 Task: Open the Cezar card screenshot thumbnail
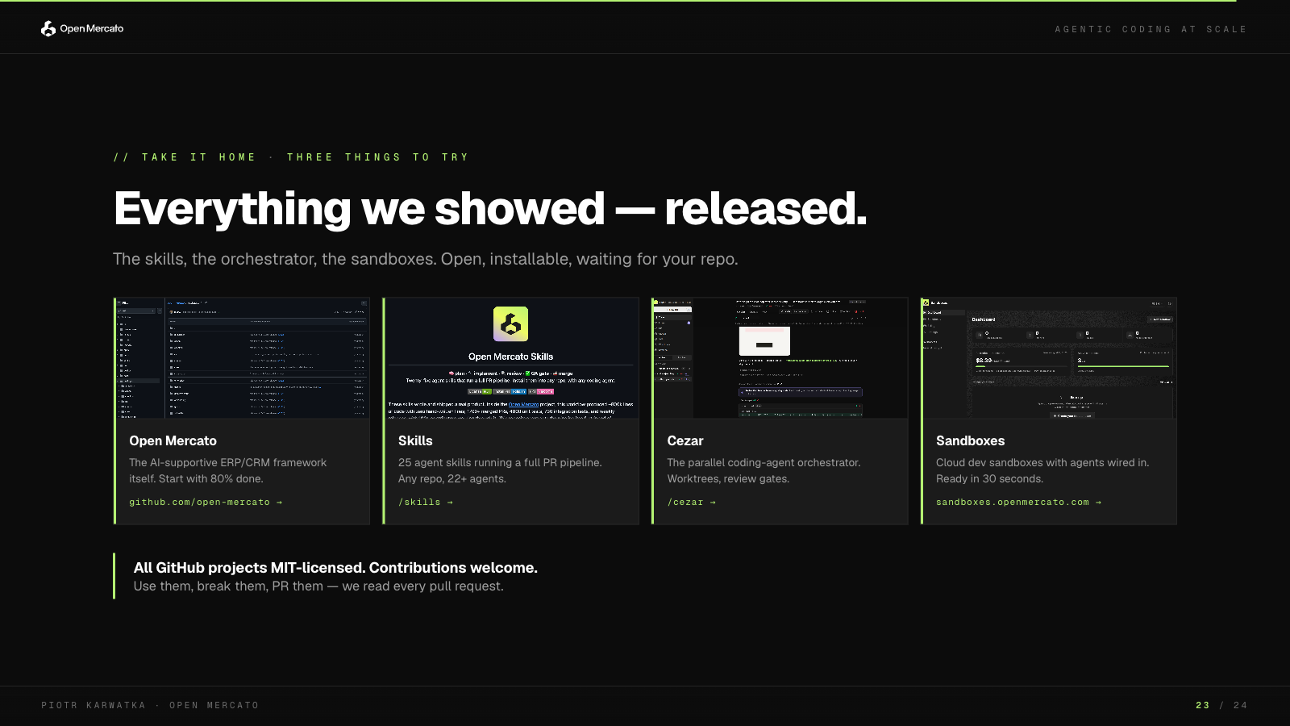tap(780, 358)
